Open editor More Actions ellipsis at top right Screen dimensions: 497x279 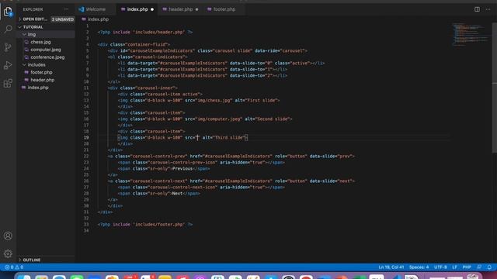488,9
